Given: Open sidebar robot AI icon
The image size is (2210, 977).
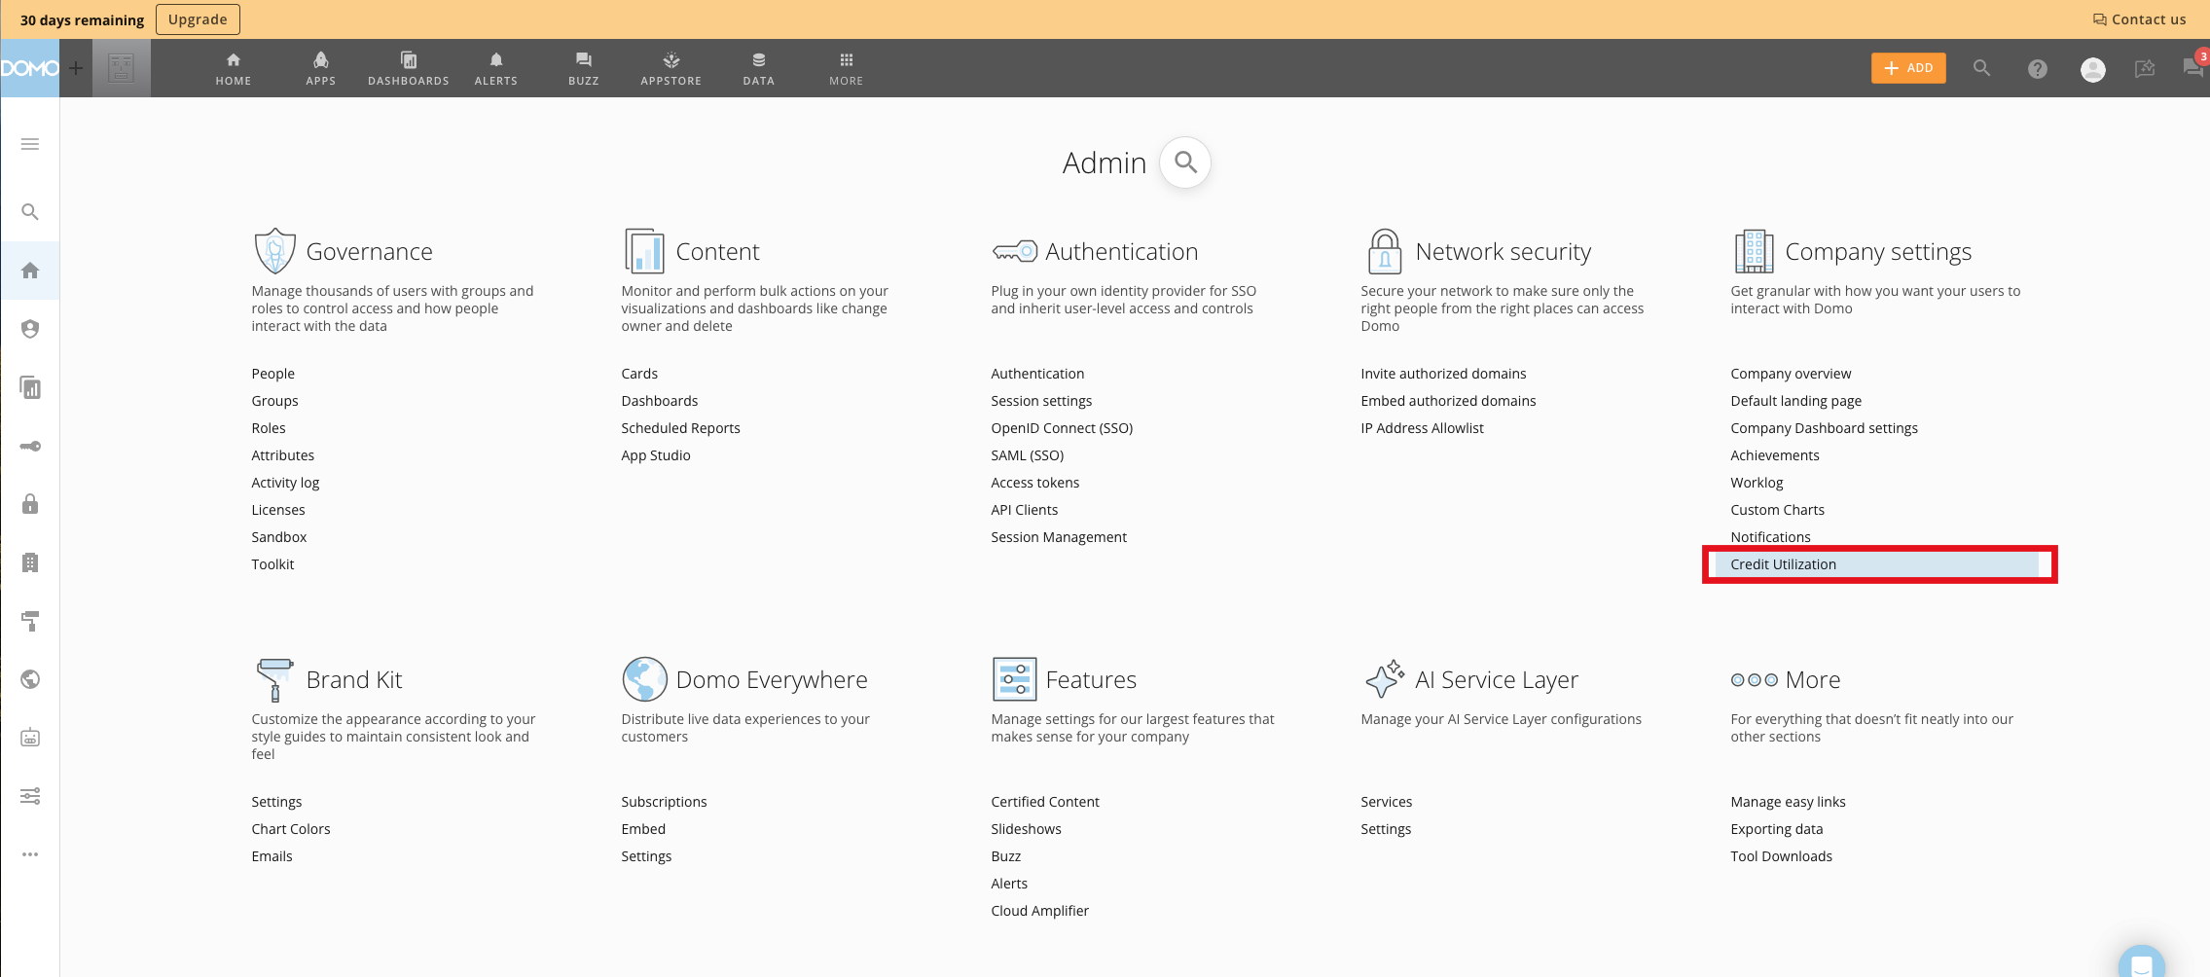Looking at the screenshot, I should [30, 738].
